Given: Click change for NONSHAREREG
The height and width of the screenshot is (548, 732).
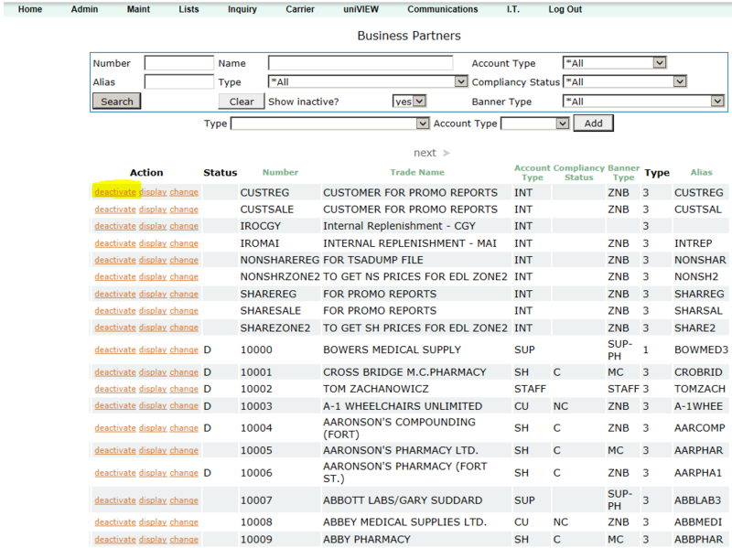Looking at the screenshot, I should pyautogui.click(x=184, y=260).
